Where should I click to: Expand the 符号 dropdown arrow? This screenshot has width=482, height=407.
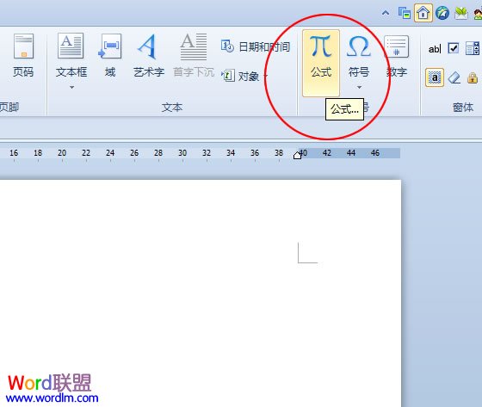click(359, 88)
